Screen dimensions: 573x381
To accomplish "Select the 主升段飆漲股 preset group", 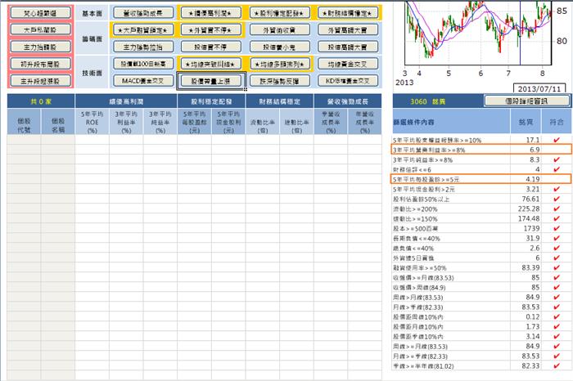I will pyautogui.click(x=34, y=79).
